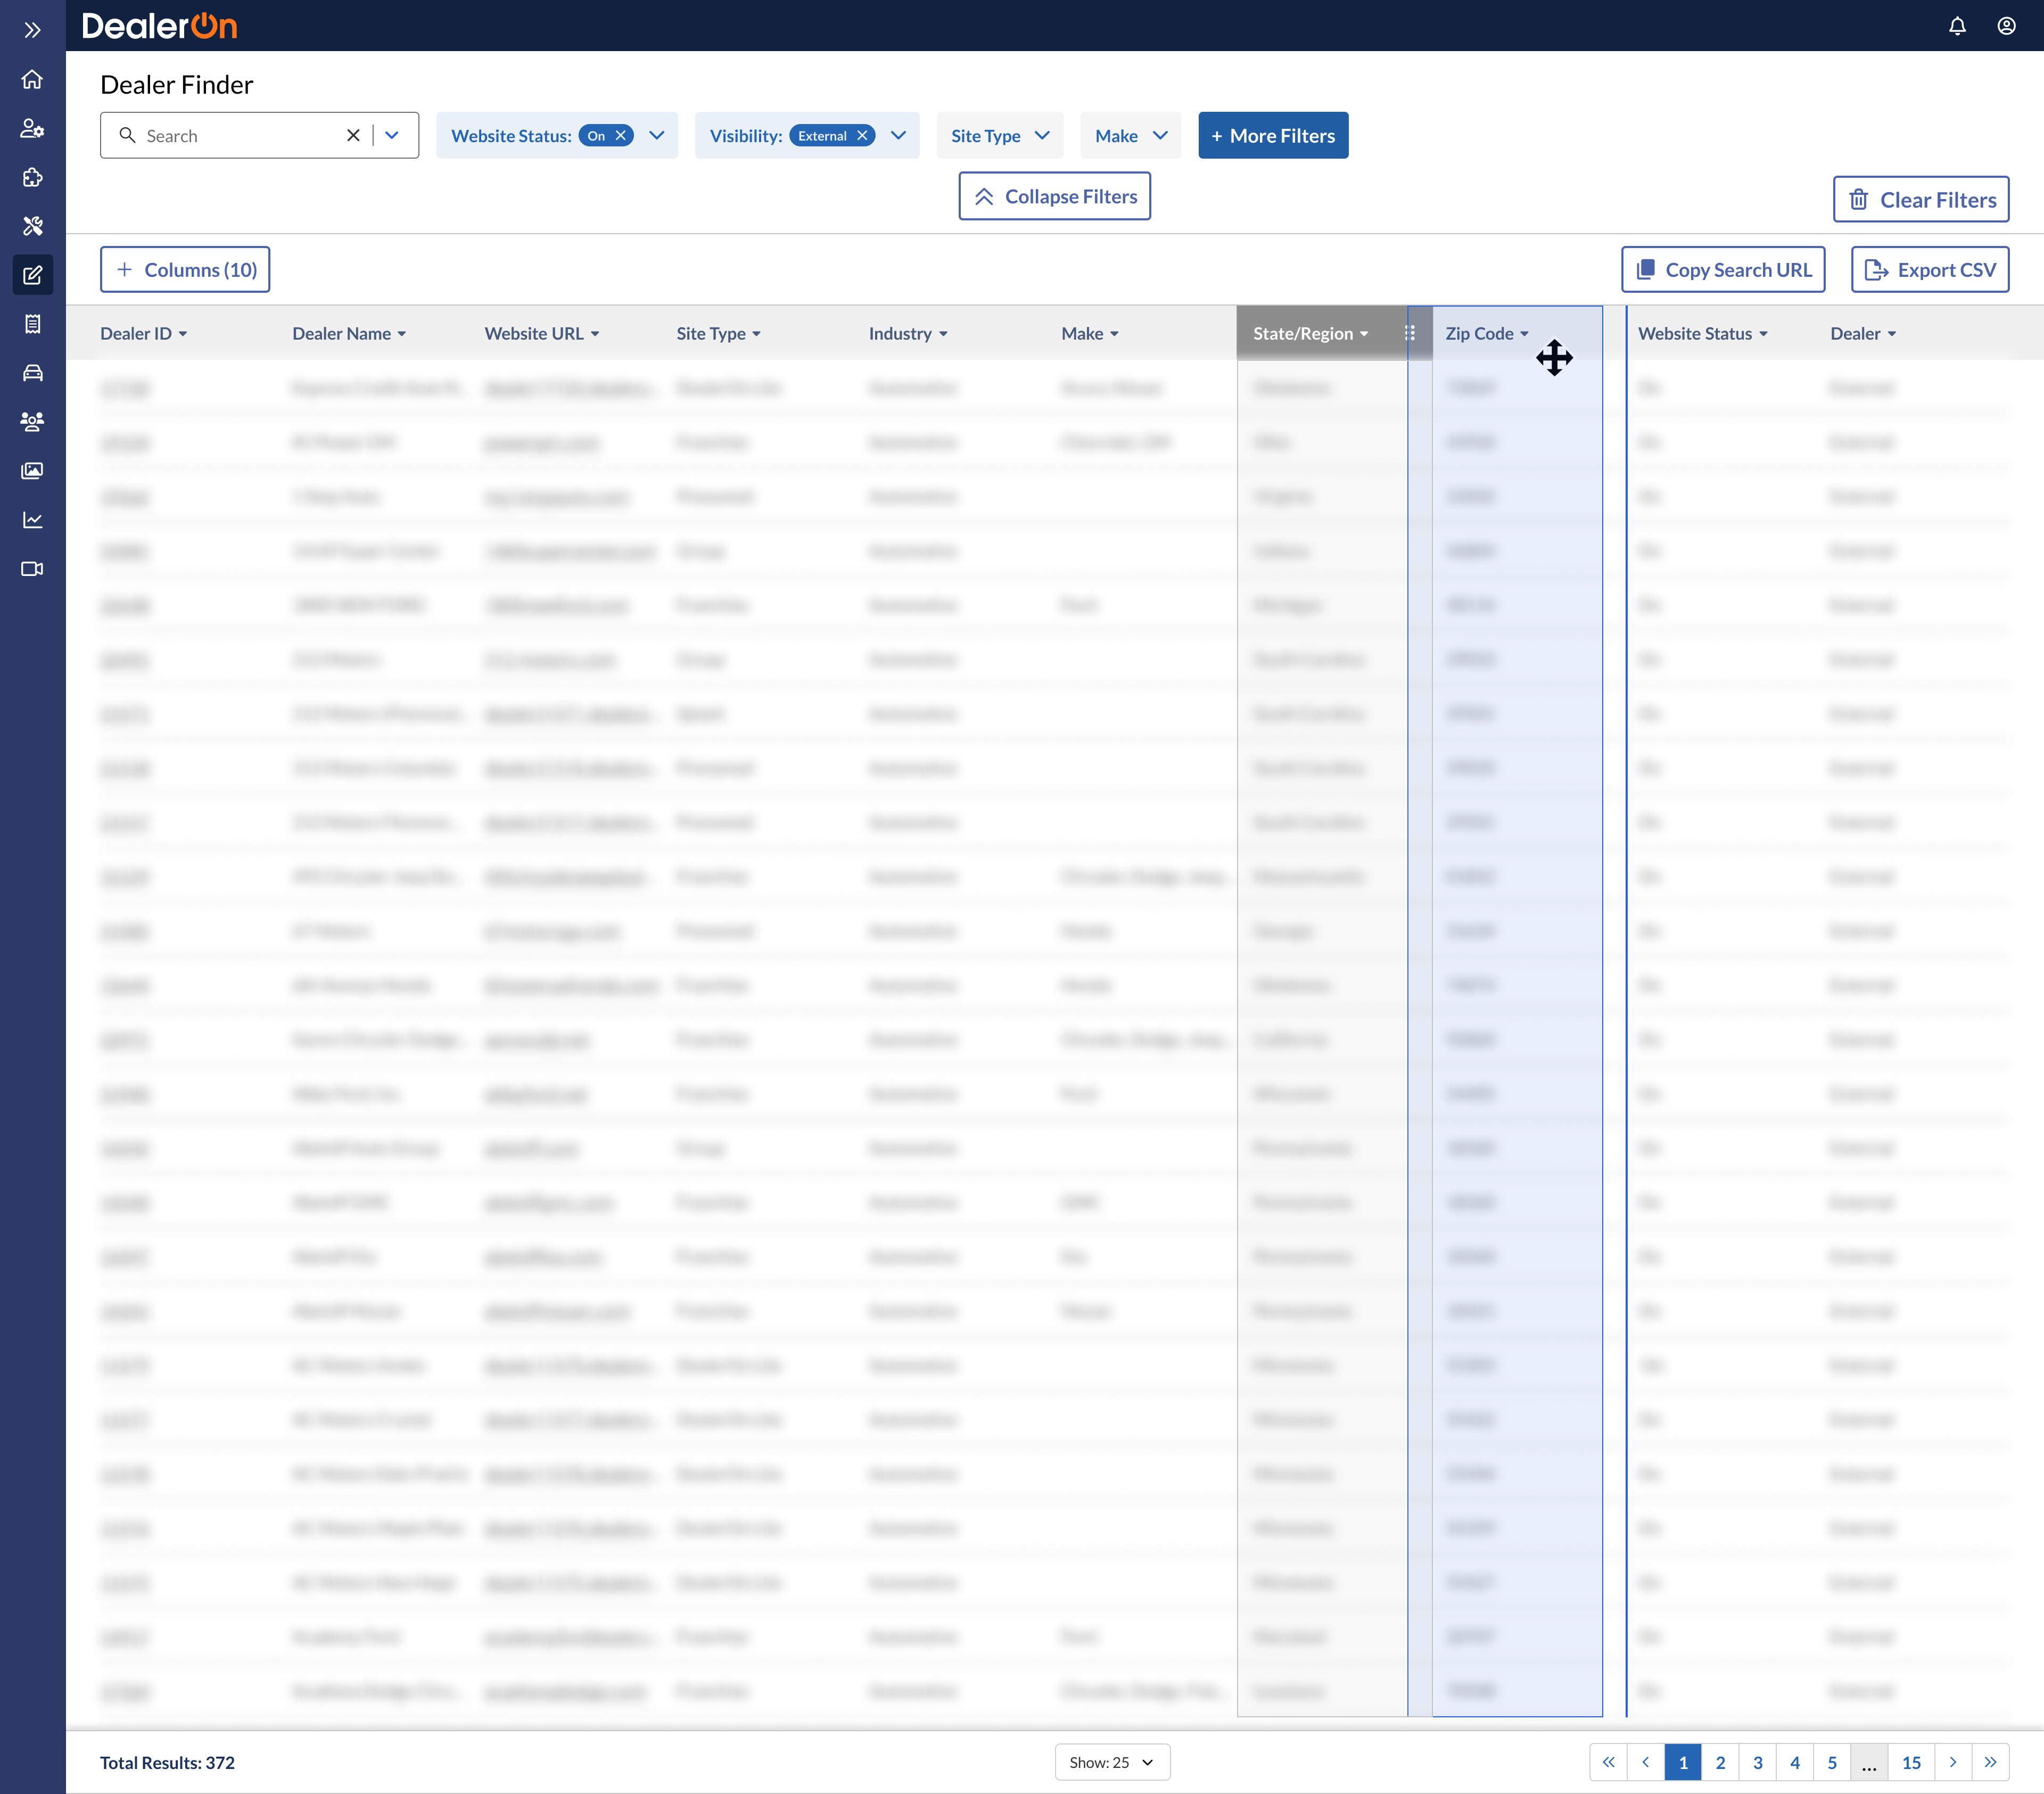Grab the State/Region column drag handle
Viewport: 2044px width, 1794px height.
tap(1409, 334)
